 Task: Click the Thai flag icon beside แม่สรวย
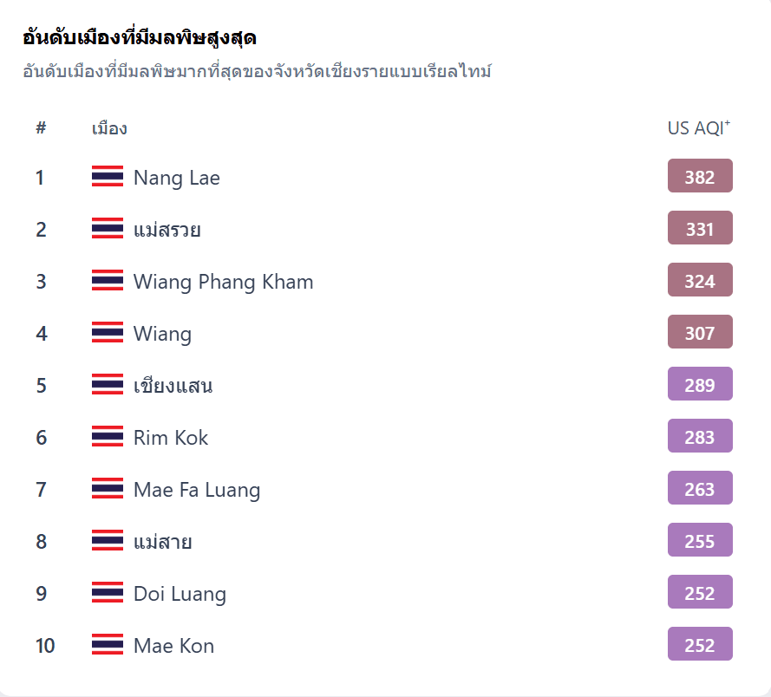[108, 229]
